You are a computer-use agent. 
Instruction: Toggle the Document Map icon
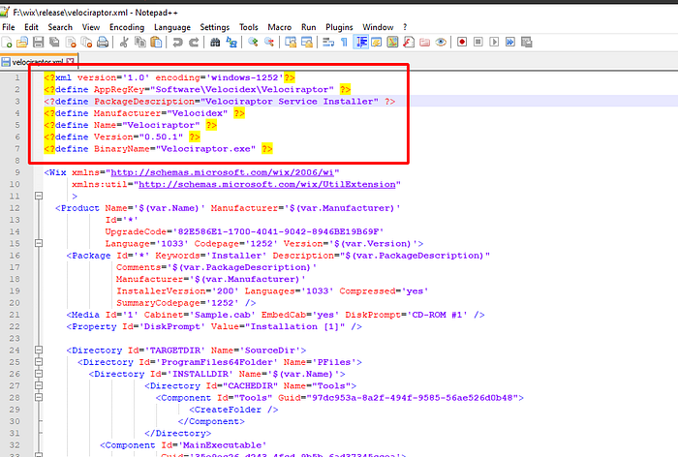click(392, 43)
